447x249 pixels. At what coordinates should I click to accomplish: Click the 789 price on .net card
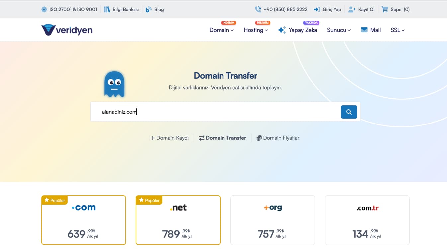[171, 234]
